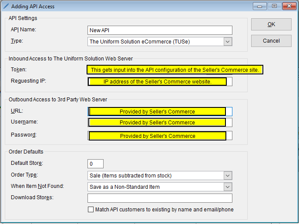Click the 'Requesting IP:' label
Image resolution: width=299 pixels, height=224 pixels.
pyautogui.click(x=28, y=81)
